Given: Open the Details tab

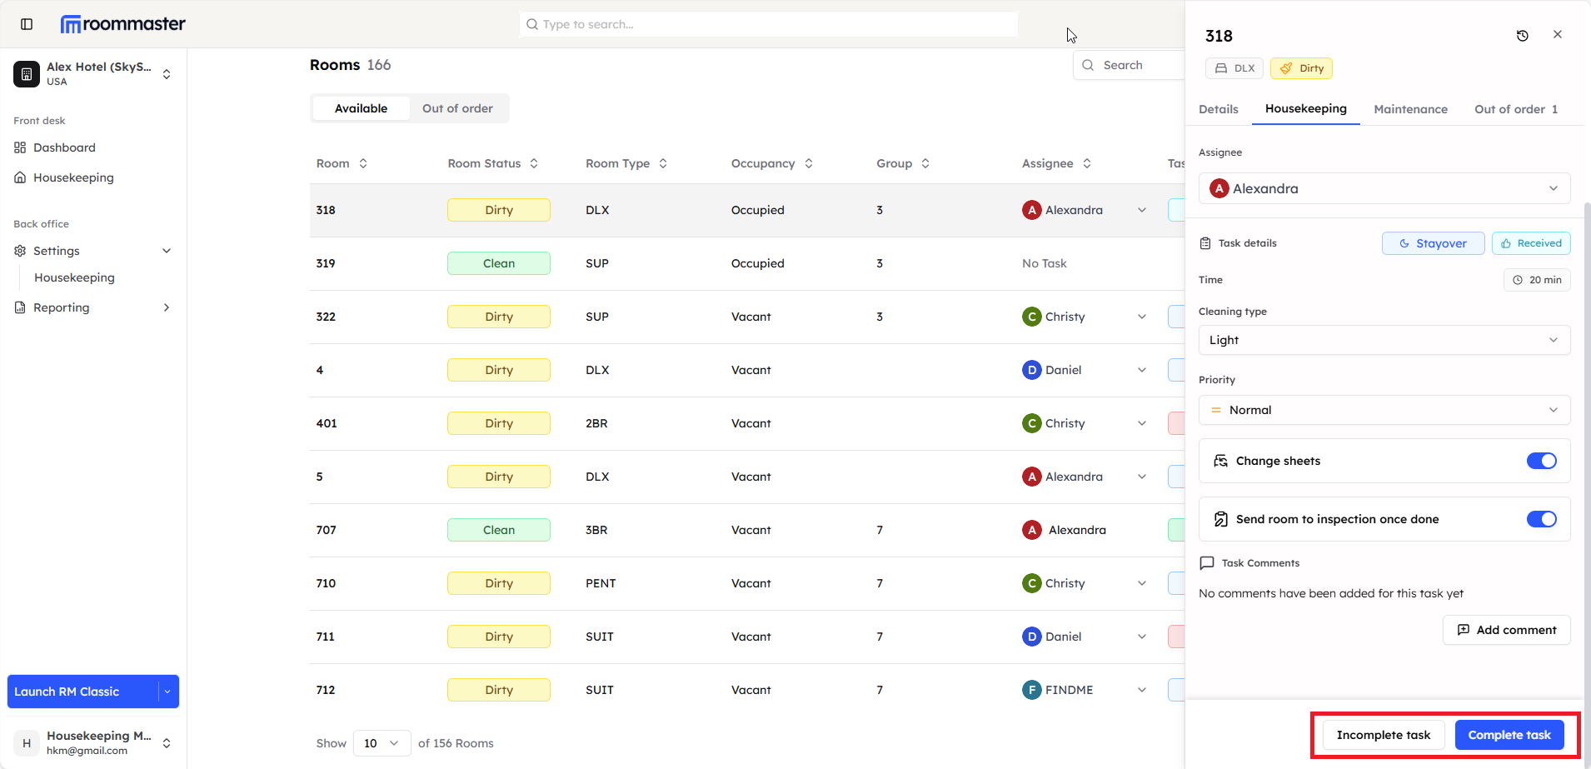Looking at the screenshot, I should click(1218, 109).
